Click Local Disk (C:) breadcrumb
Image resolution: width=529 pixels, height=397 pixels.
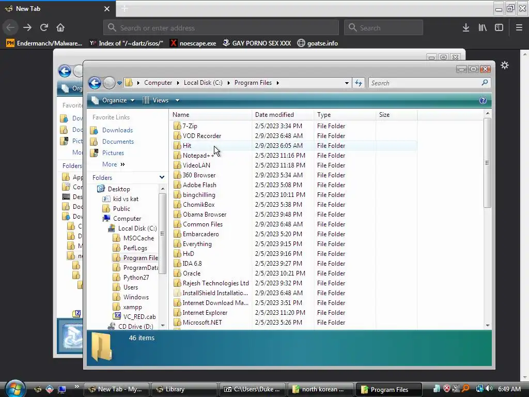point(203,83)
